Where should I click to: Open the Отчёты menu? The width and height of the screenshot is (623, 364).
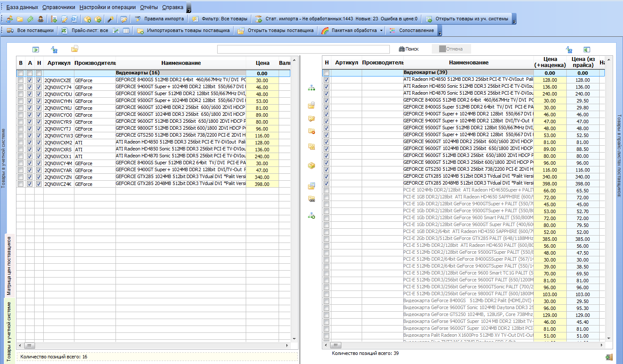point(149,7)
